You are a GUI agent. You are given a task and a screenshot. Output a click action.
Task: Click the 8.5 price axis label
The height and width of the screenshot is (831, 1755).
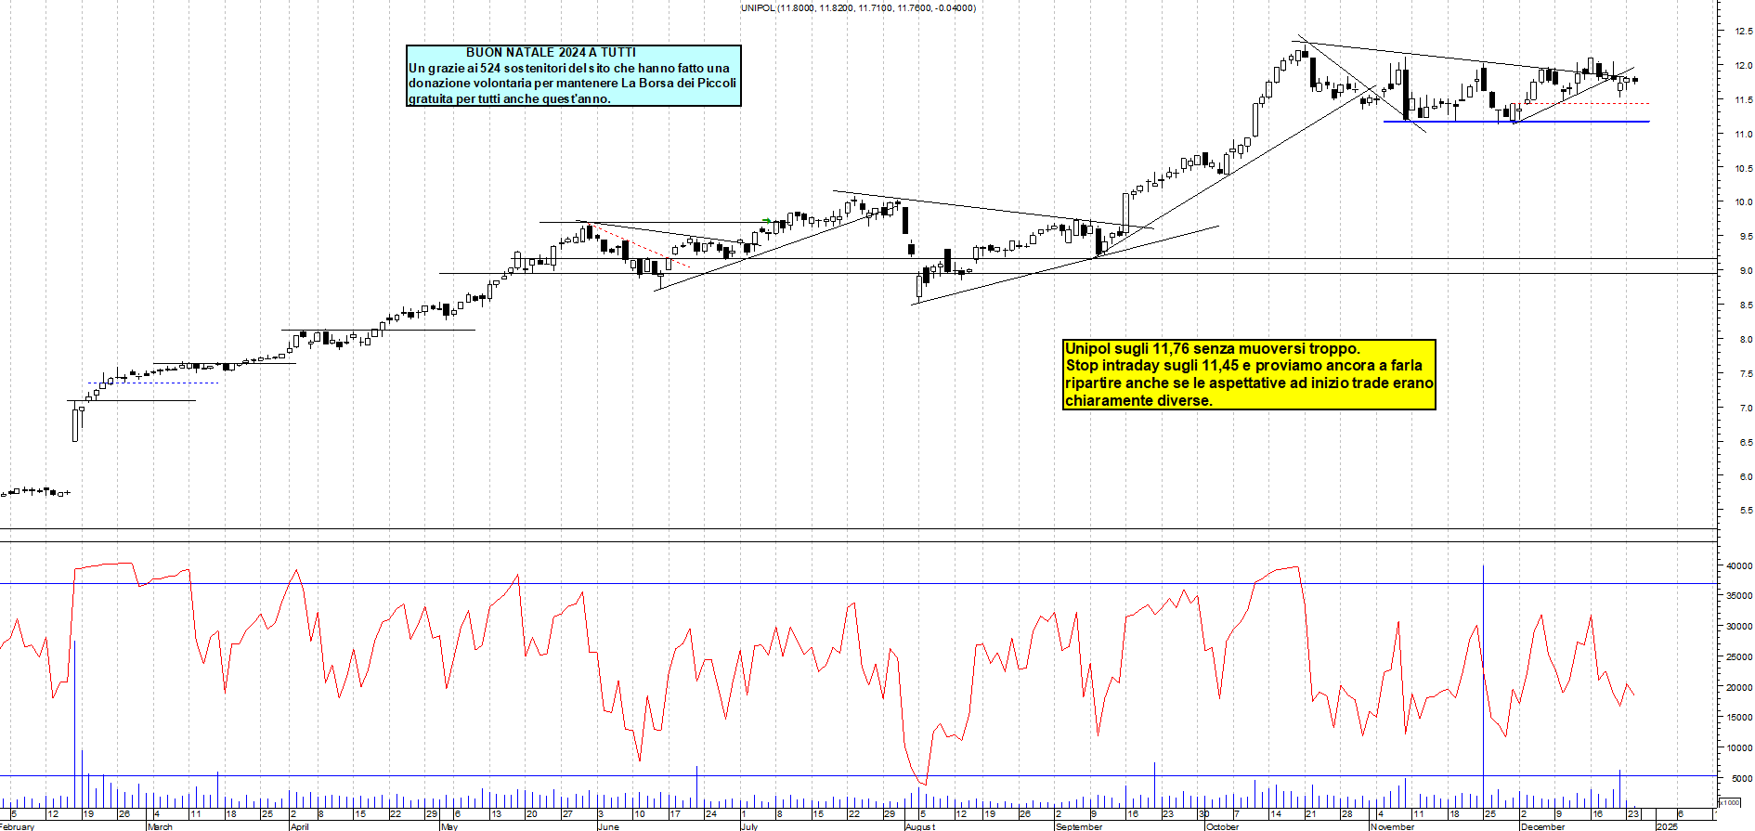(1746, 305)
